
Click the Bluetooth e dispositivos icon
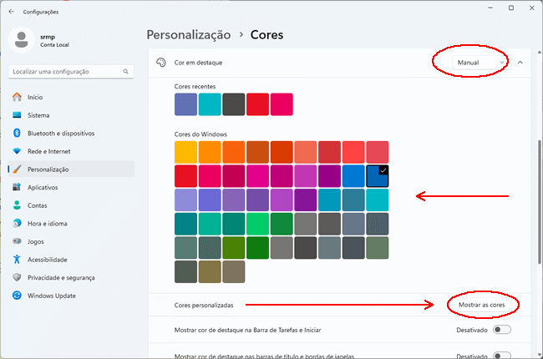point(17,133)
